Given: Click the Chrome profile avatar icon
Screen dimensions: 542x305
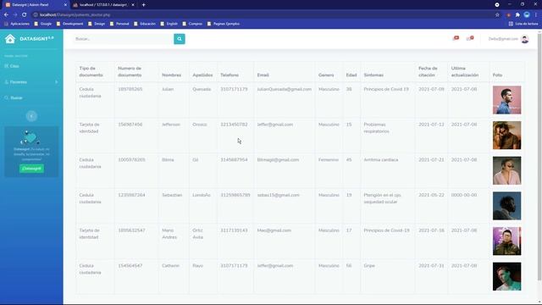Looking at the screenshot, I should [527, 15].
